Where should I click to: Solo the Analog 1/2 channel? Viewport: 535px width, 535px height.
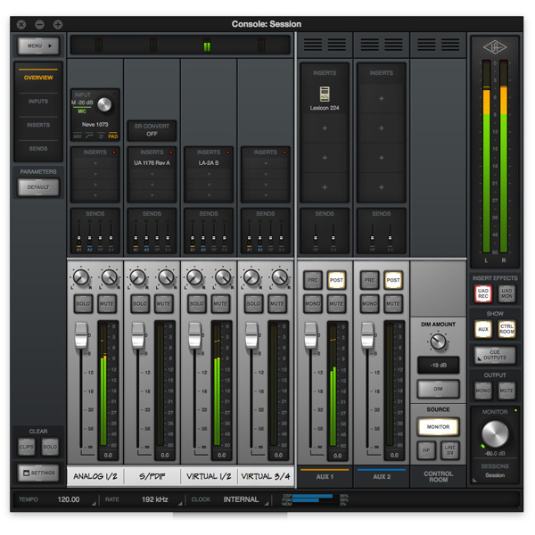click(x=83, y=303)
